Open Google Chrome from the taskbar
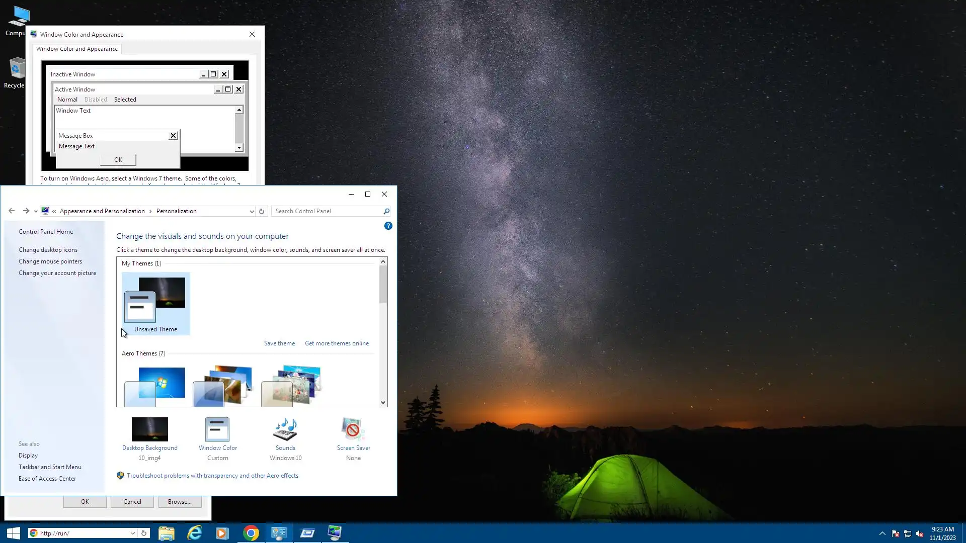 [251, 533]
